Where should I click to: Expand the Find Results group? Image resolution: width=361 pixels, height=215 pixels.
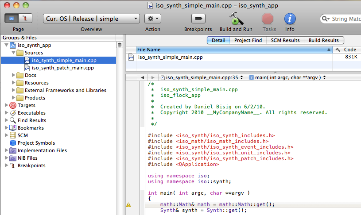(6, 120)
